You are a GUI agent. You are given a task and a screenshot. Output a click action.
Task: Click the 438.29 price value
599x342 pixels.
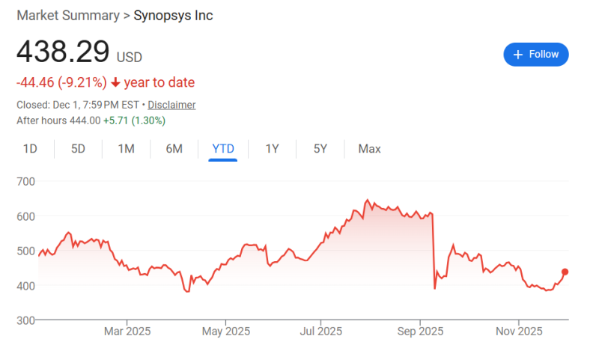(63, 53)
